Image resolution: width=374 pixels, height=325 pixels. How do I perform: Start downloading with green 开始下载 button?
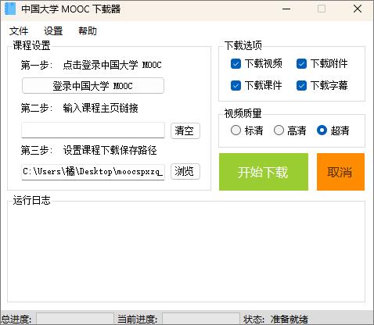[x=264, y=172]
